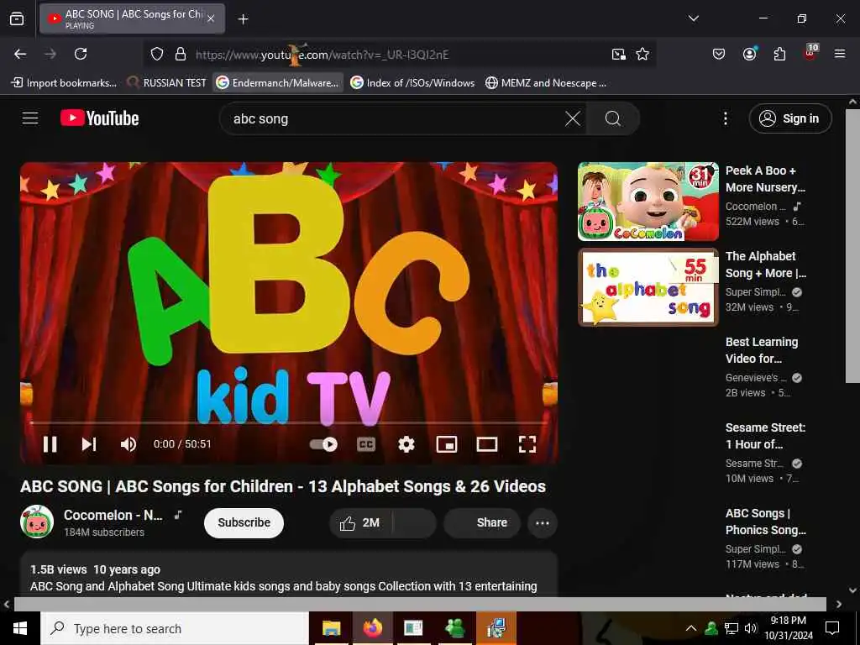Open YouTube settings three-dot menu

(726, 118)
